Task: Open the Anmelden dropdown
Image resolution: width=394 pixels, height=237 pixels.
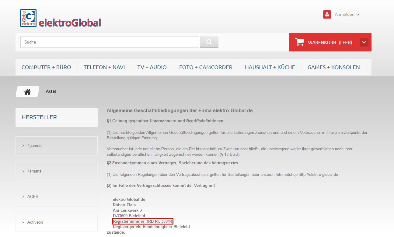Action: tap(347, 14)
